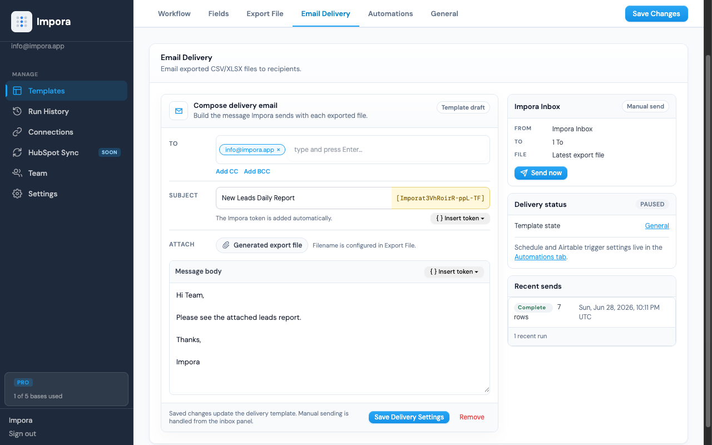Click inside the message body text area
This screenshot has width=712, height=445.
click(x=329, y=338)
